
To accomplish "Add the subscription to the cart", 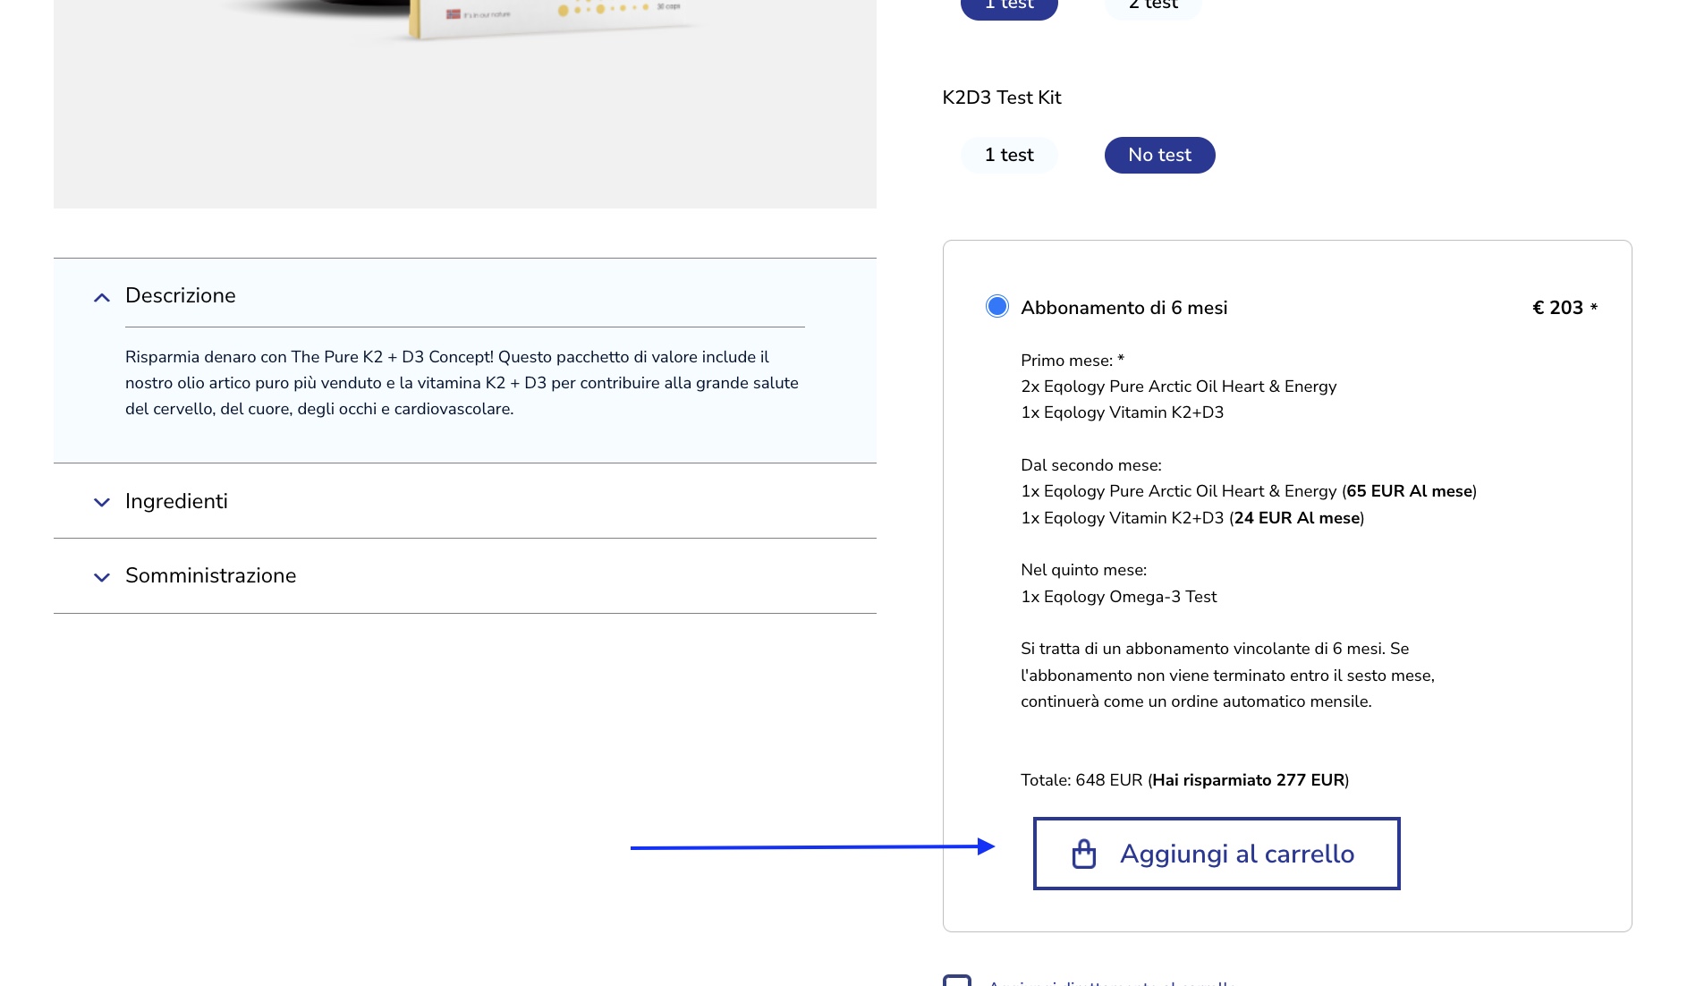I will (x=1217, y=854).
